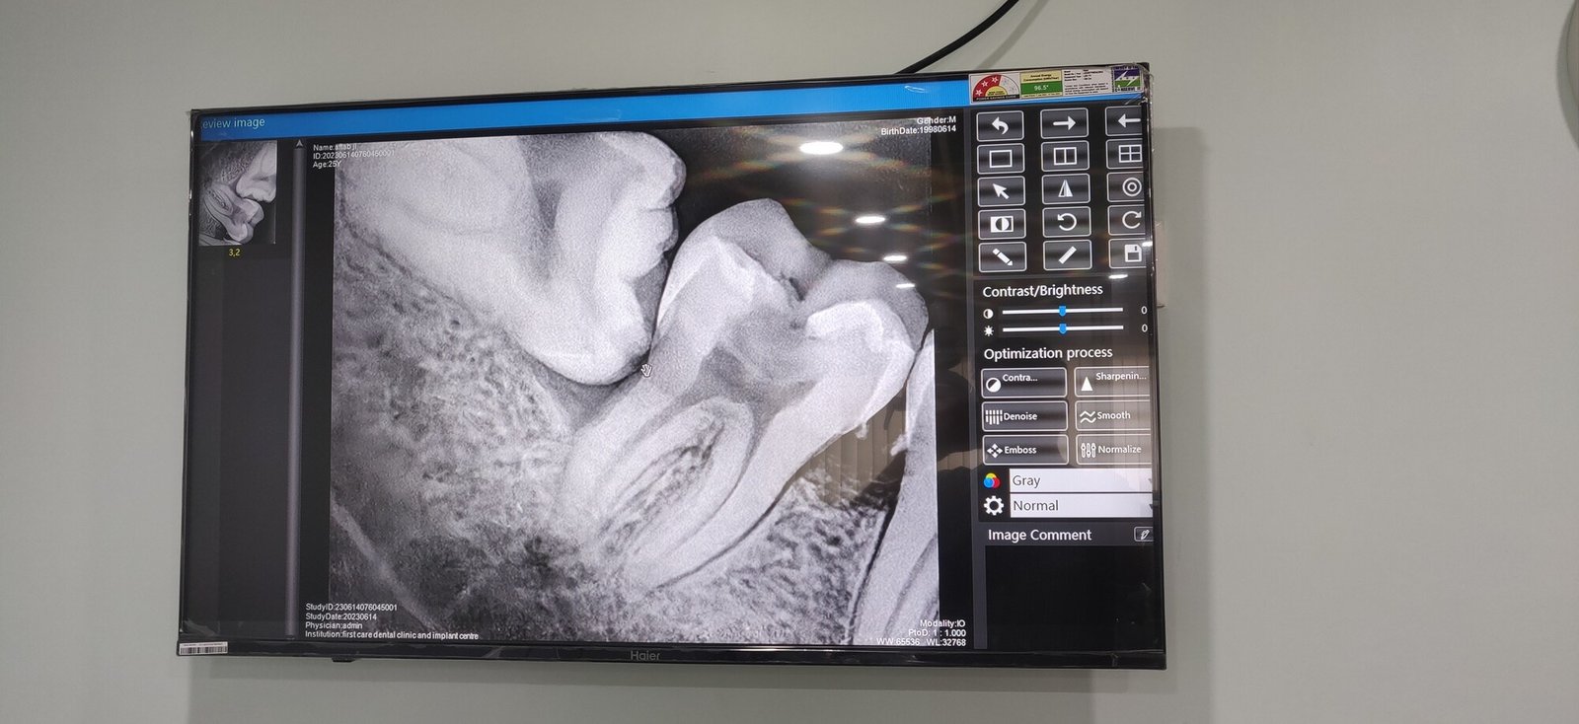This screenshot has height=724, width=1579.
Task: Select the single rectangle view layout icon
Action: tap(1001, 158)
